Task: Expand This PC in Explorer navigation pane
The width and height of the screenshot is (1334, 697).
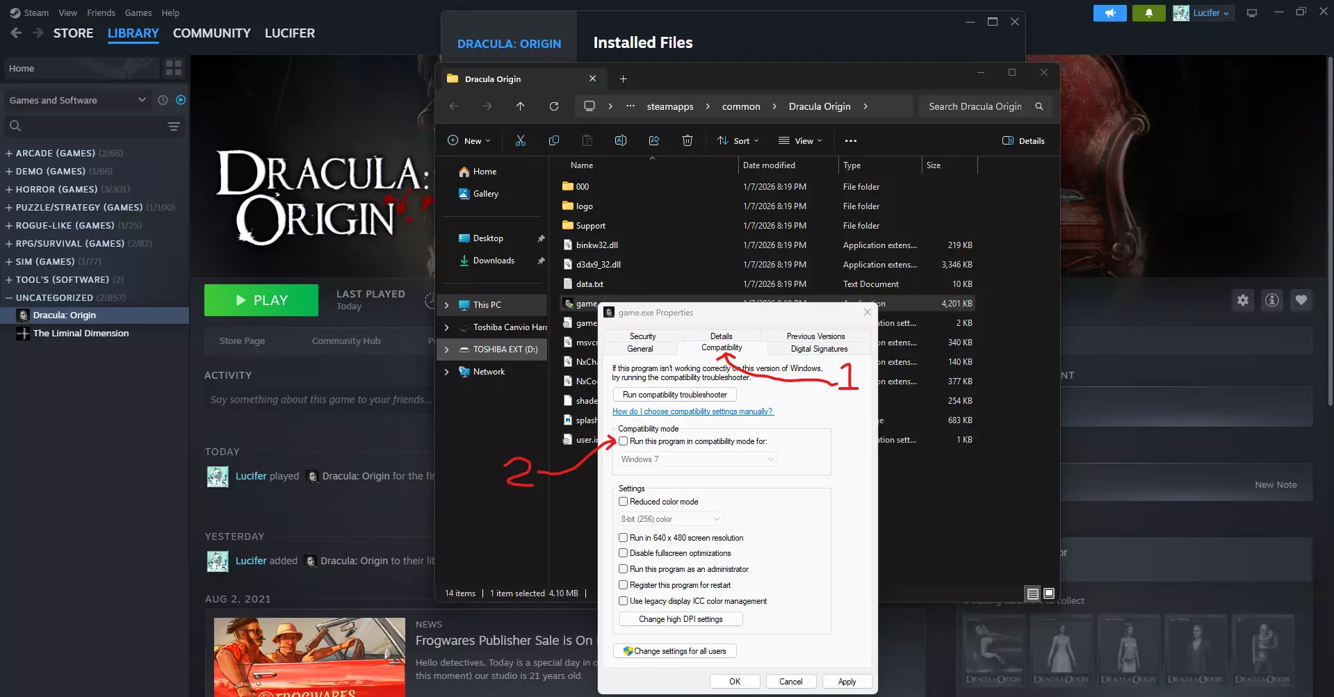Action: tap(446, 305)
